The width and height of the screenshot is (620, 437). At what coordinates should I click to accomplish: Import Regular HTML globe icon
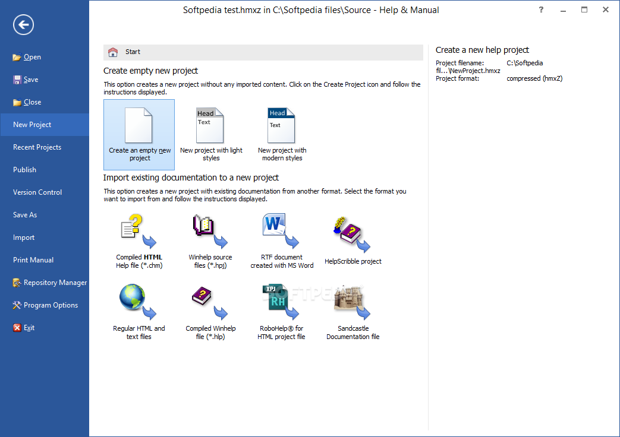pyautogui.click(x=138, y=302)
